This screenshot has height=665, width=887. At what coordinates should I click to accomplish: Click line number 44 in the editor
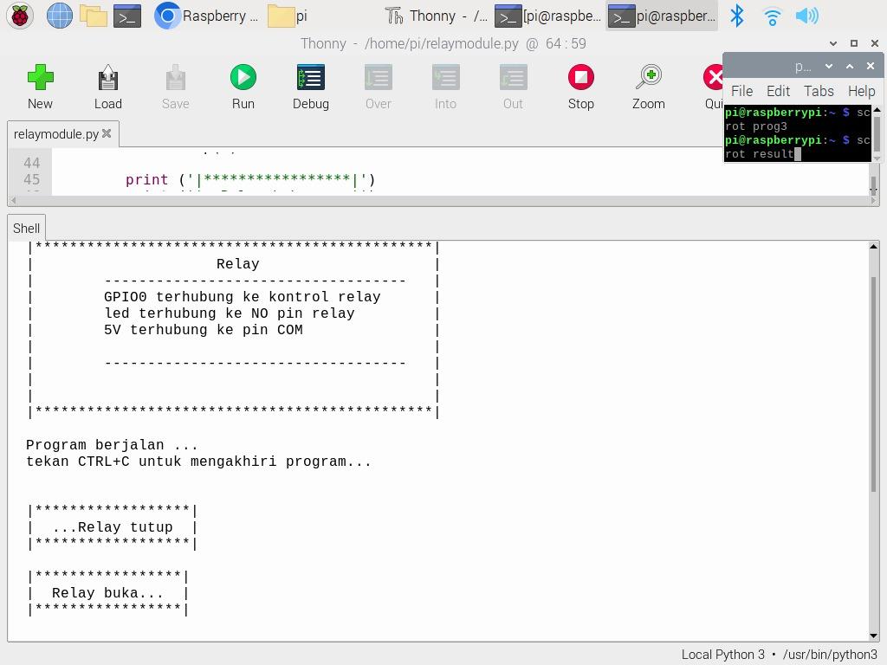(32, 164)
